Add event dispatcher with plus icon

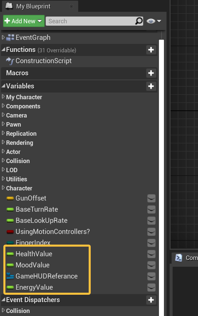[x=151, y=300]
